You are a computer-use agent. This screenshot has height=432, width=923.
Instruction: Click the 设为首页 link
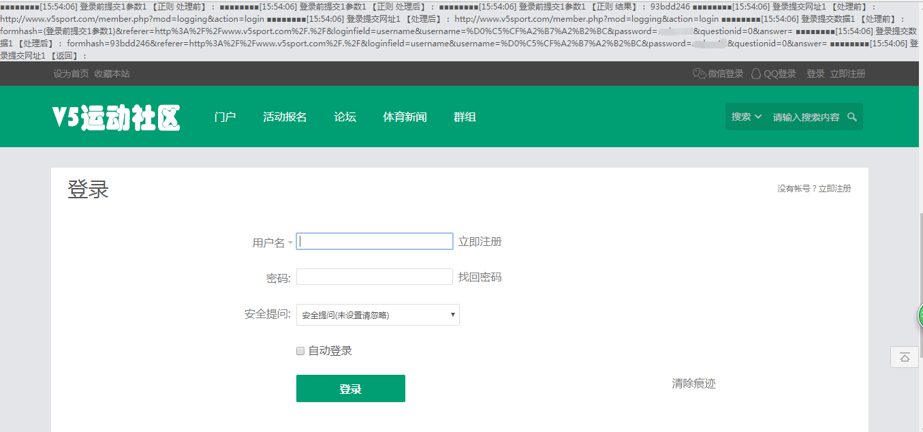coord(71,74)
